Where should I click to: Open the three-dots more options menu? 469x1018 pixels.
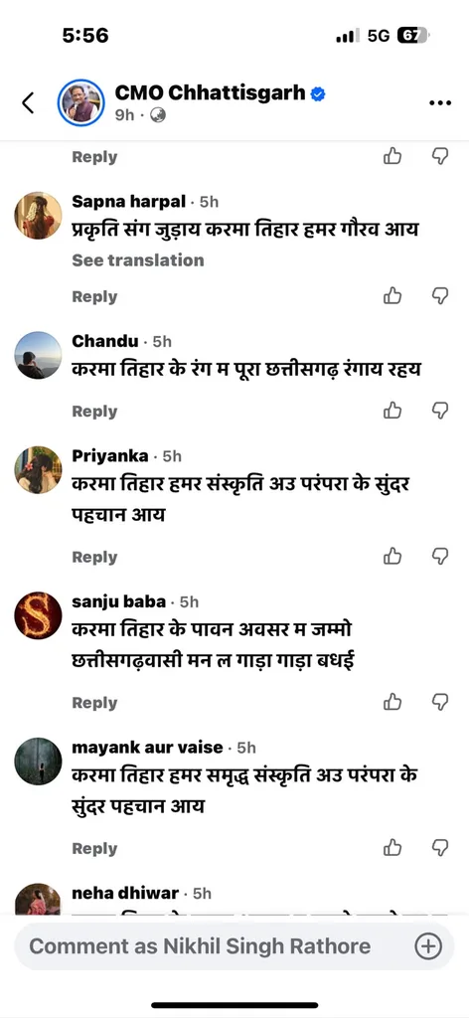[440, 103]
